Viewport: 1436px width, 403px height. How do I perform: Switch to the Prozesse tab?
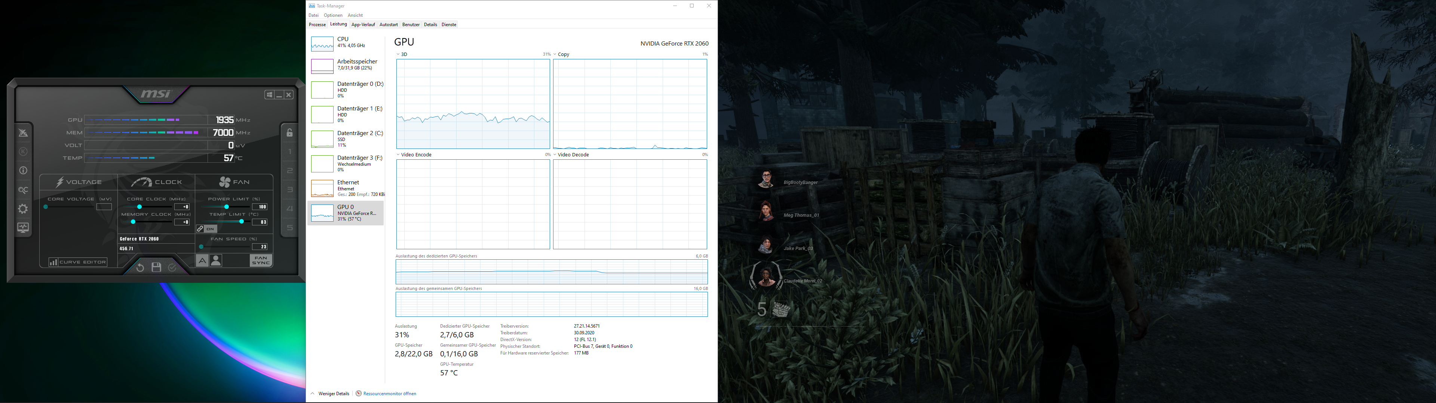[317, 25]
